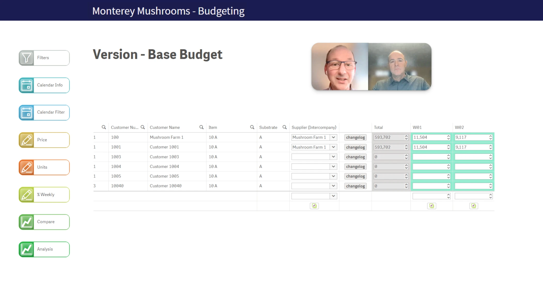This screenshot has height=289, width=543.
Task: Open changelog for Mushroom Farm 1 row
Action: pos(355,137)
